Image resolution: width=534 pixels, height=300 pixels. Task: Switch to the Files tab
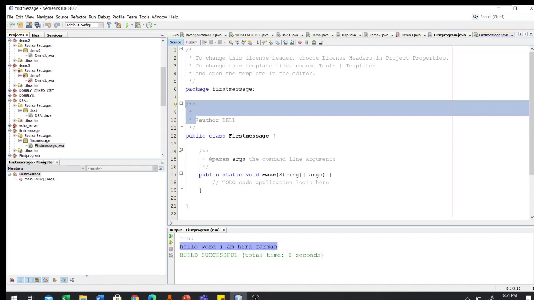click(x=35, y=35)
